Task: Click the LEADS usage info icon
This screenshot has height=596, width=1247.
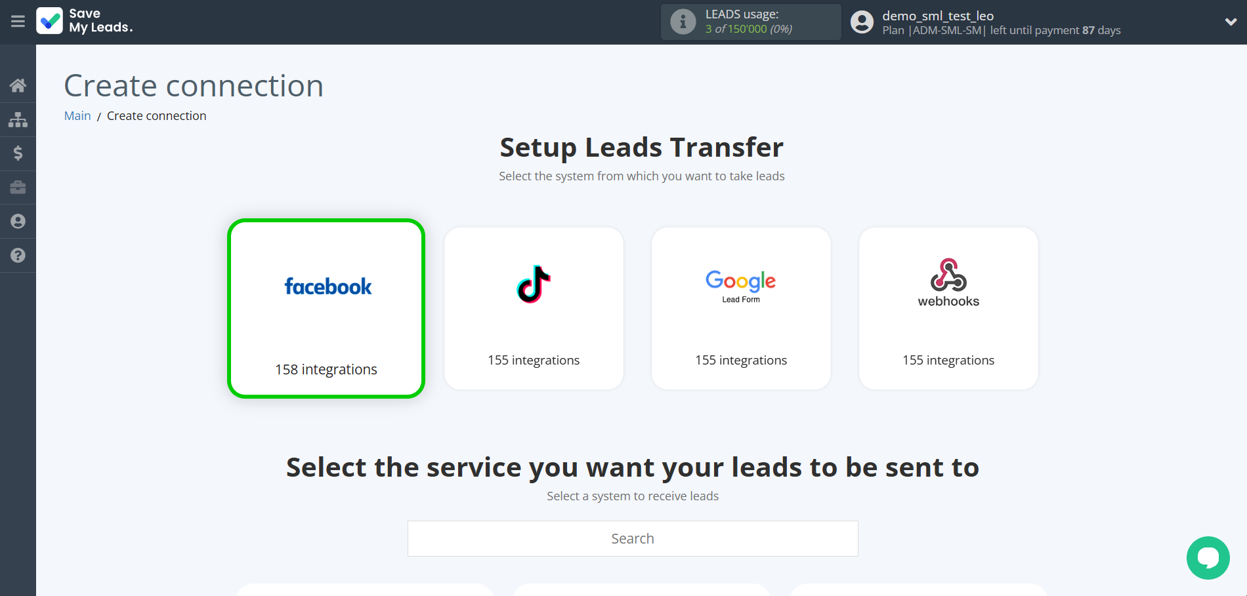Action: [683, 22]
